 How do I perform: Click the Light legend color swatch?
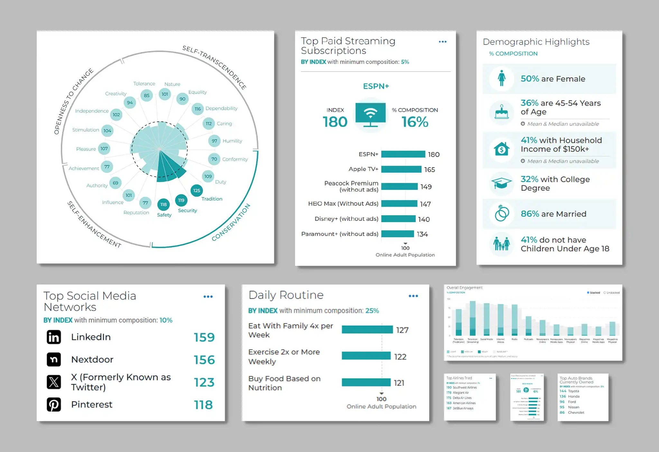(x=448, y=352)
